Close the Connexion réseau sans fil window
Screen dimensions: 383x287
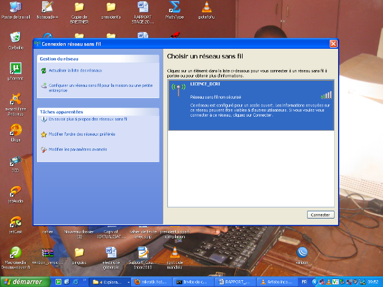pyautogui.click(x=333, y=44)
